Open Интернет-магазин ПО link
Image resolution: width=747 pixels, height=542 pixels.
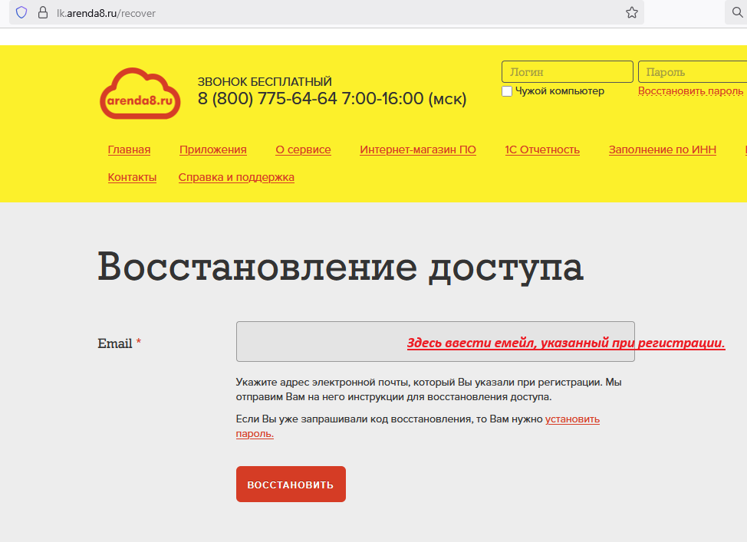[418, 149]
